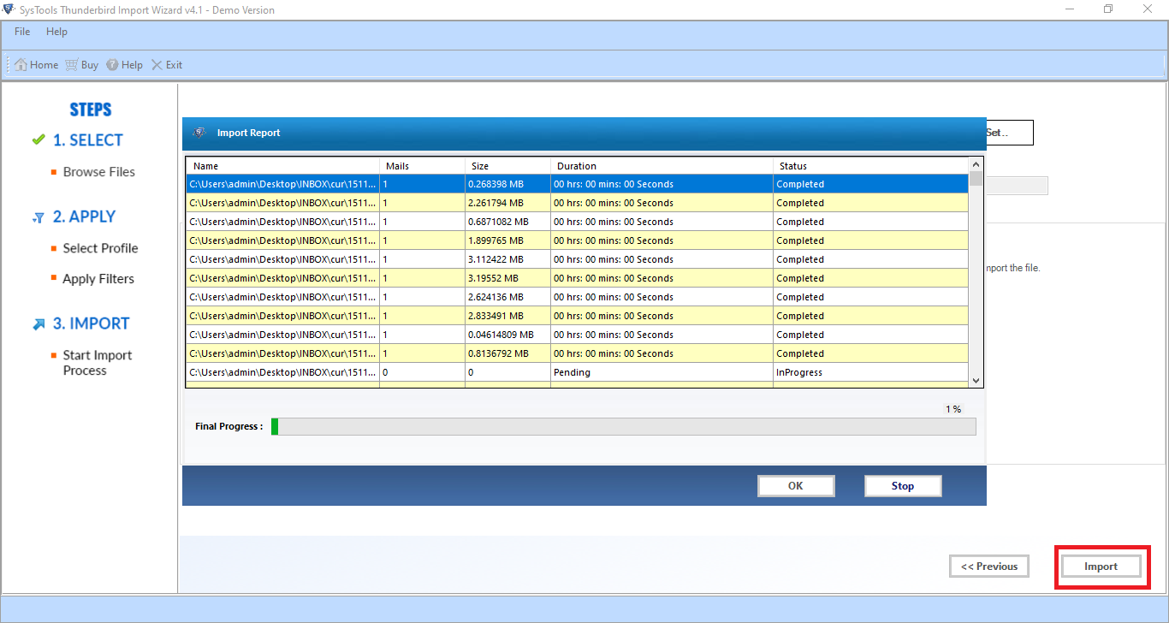Click the Import Report dialog title icon
The height and width of the screenshot is (623, 1169).
[x=199, y=133]
